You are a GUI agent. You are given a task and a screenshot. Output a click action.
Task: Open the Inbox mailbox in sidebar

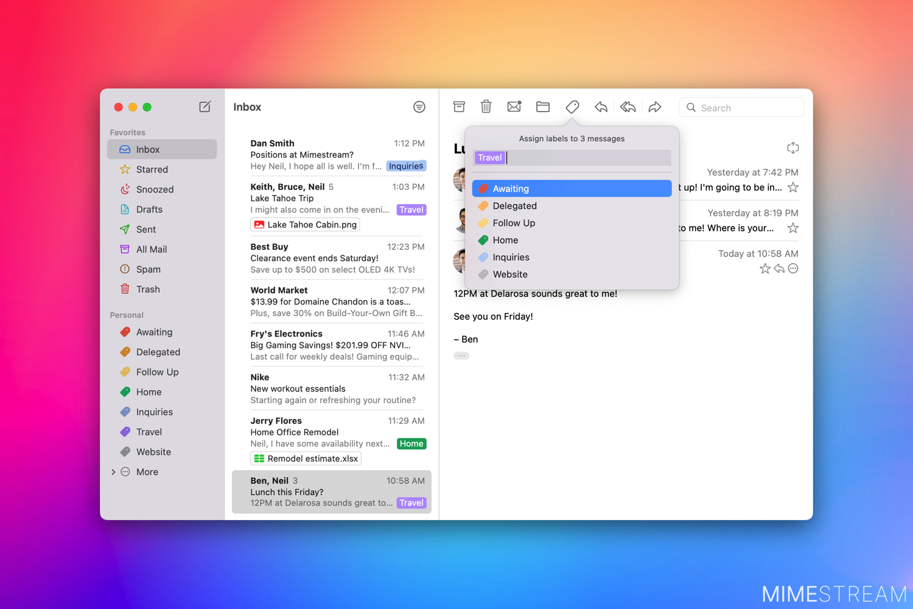point(162,149)
